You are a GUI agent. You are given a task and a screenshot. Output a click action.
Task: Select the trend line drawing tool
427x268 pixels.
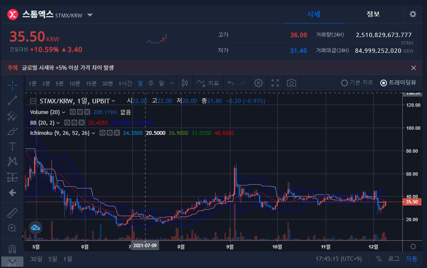click(x=12, y=100)
